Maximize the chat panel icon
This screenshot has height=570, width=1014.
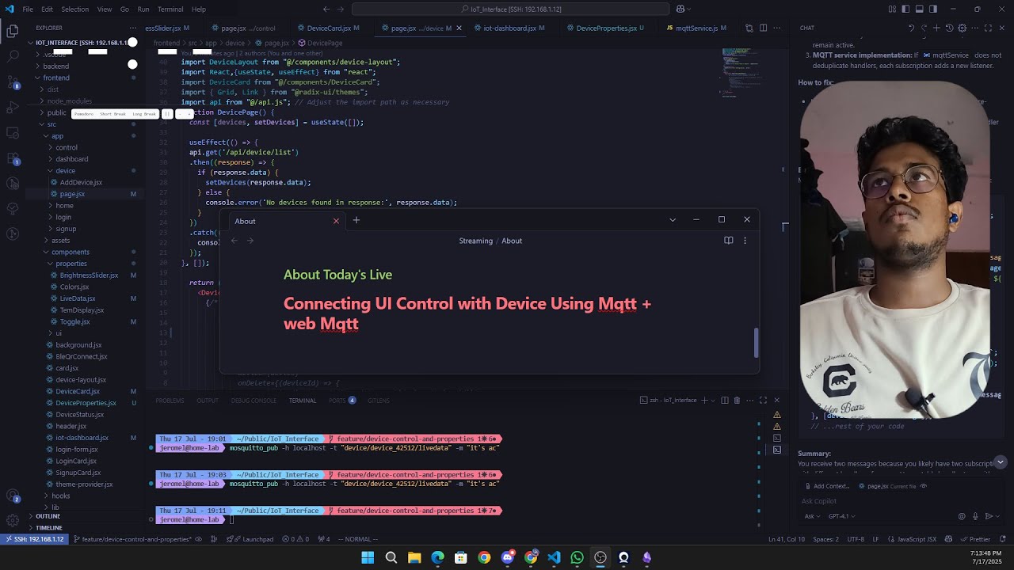[x=988, y=28]
